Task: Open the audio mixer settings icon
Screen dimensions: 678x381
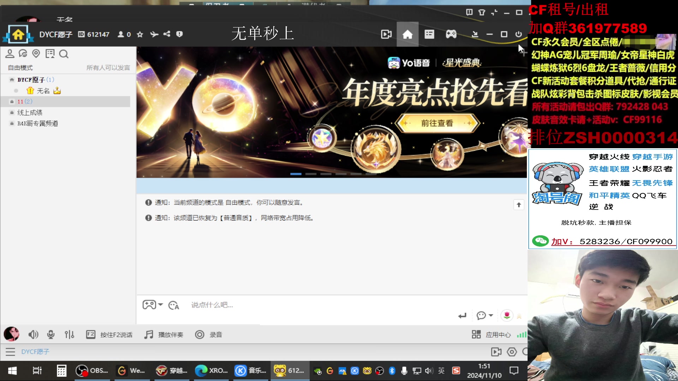Action: pyautogui.click(x=70, y=334)
